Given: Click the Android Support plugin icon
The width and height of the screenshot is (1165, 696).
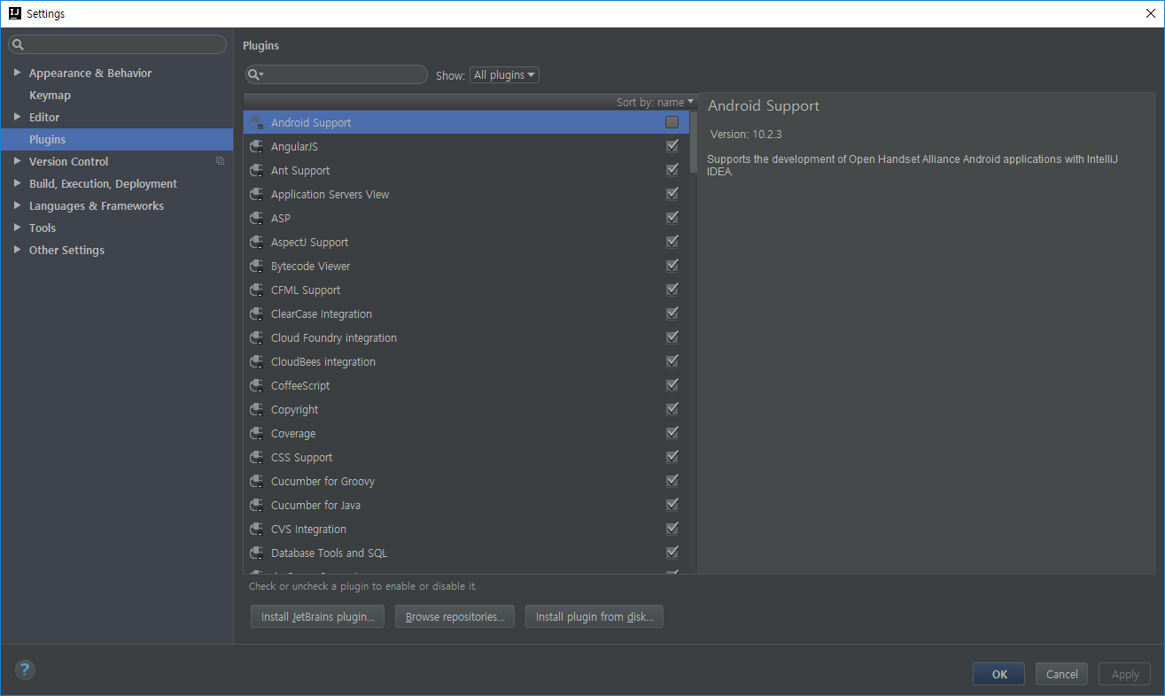Looking at the screenshot, I should [257, 123].
